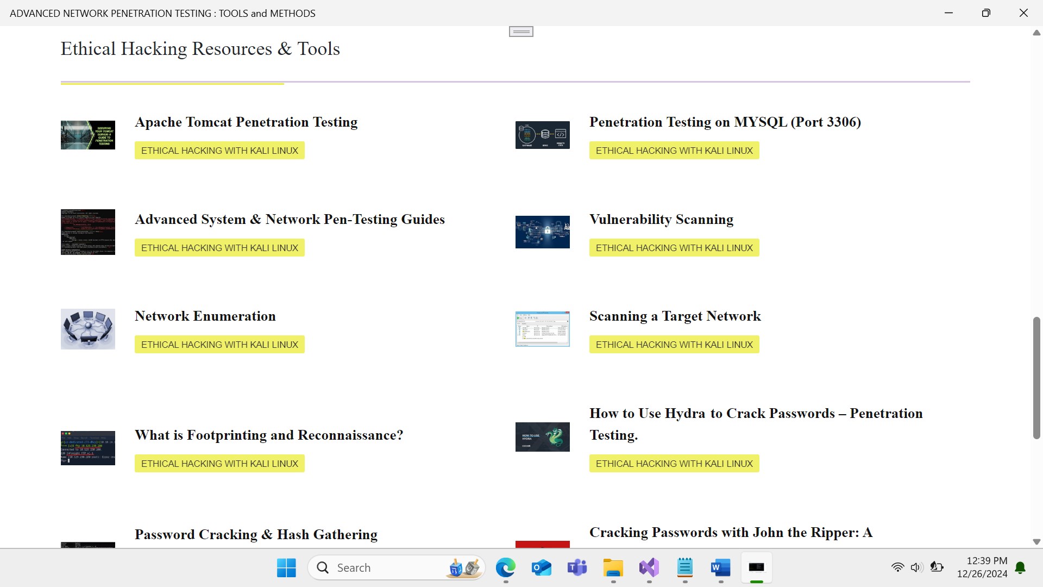Screen dimensions: 1043x587
Task: Click the vertical scrollbar thumb
Action: coord(1036,378)
